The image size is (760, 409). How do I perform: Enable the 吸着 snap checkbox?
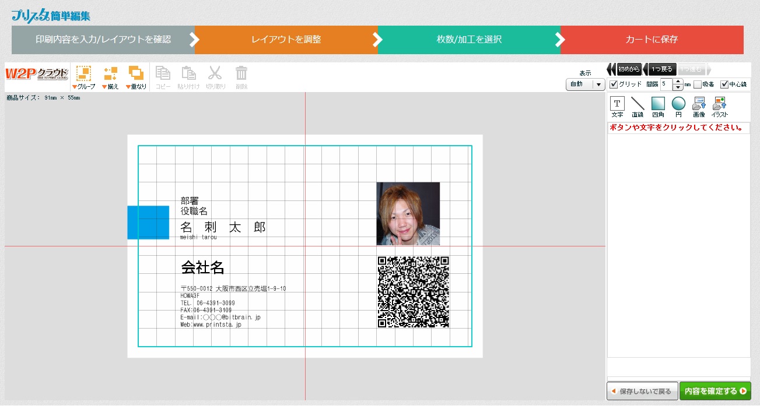[698, 84]
